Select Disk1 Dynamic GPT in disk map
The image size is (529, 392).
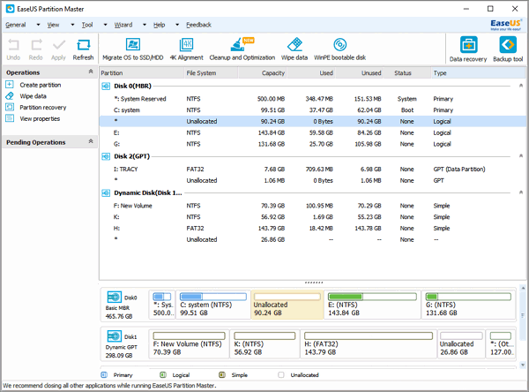pyautogui.click(x=123, y=344)
